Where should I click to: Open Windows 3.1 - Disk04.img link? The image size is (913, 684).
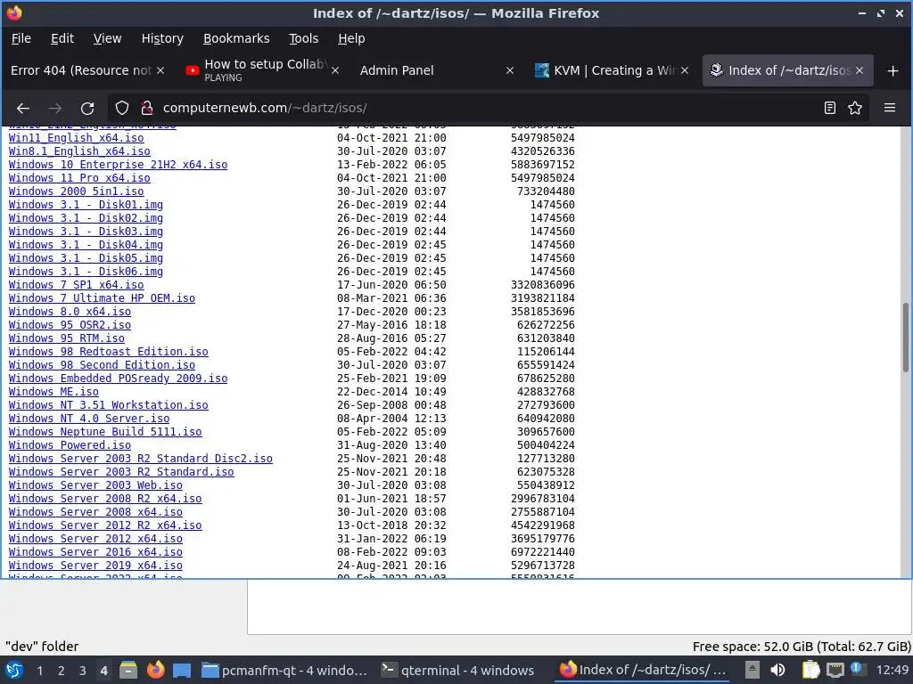(86, 245)
